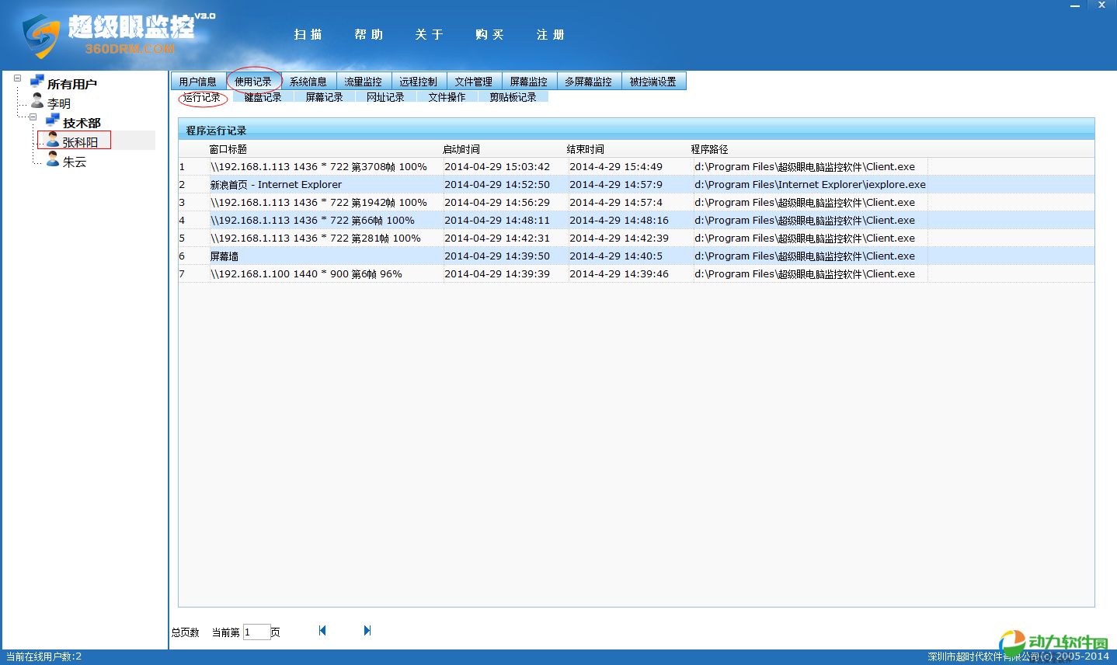This screenshot has height=665, width=1117.
Task: Click the 超级眼监控 shield logo icon
Action: (x=40, y=36)
